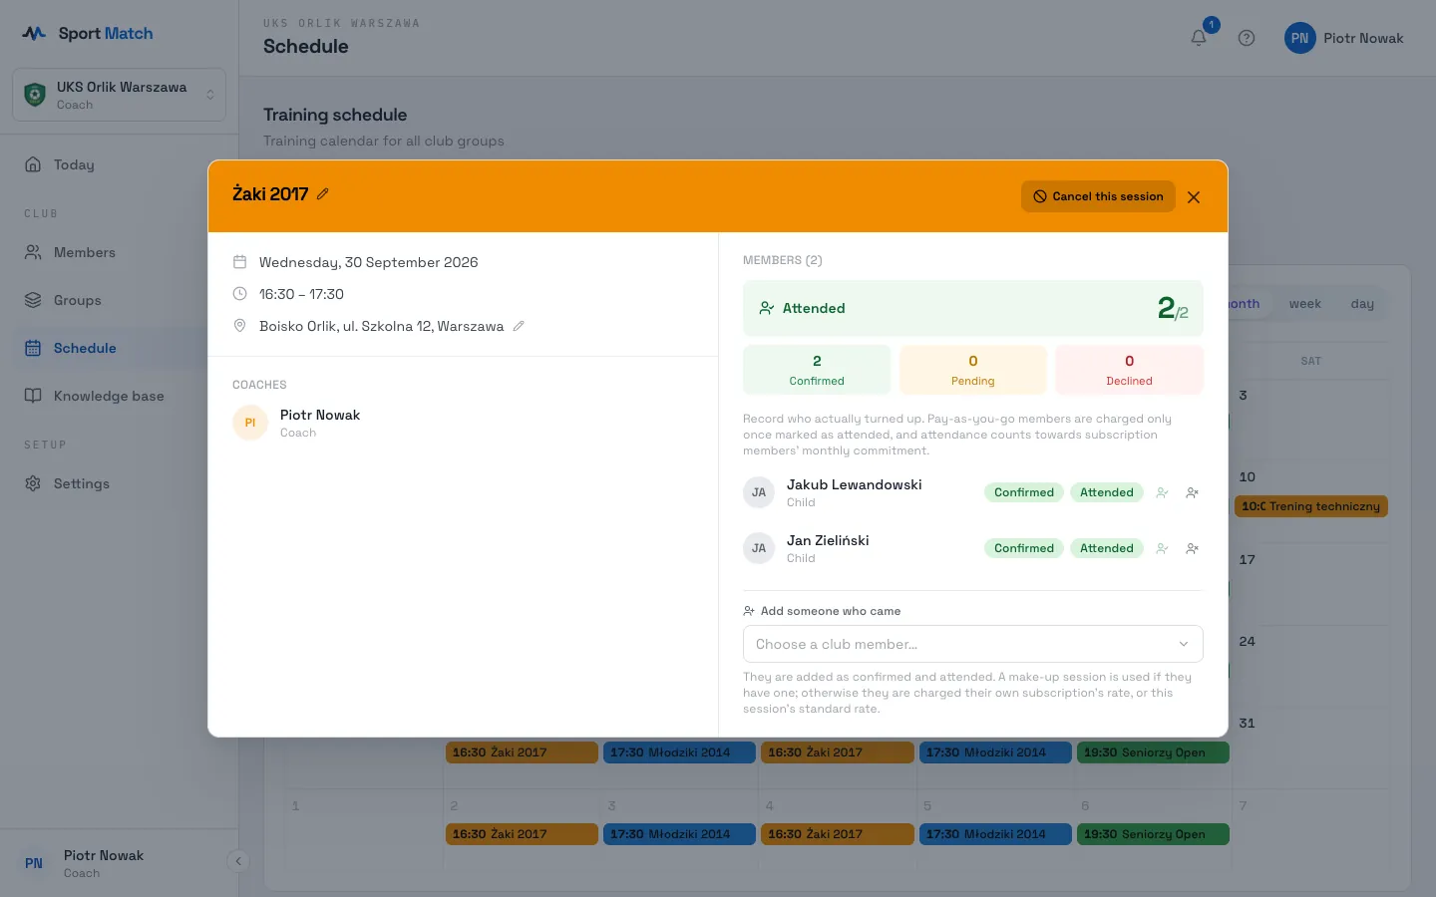Viewport: 1436px width, 897px height.
Task: Click the location pin icon
Action: coord(239,326)
